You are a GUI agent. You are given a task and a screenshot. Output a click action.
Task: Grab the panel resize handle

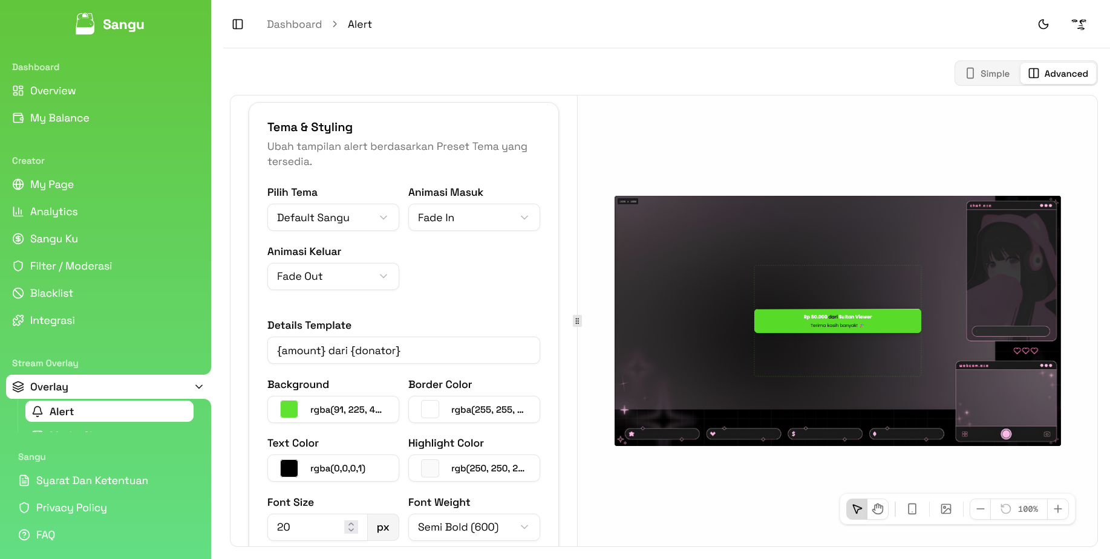click(x=577, y=321)
